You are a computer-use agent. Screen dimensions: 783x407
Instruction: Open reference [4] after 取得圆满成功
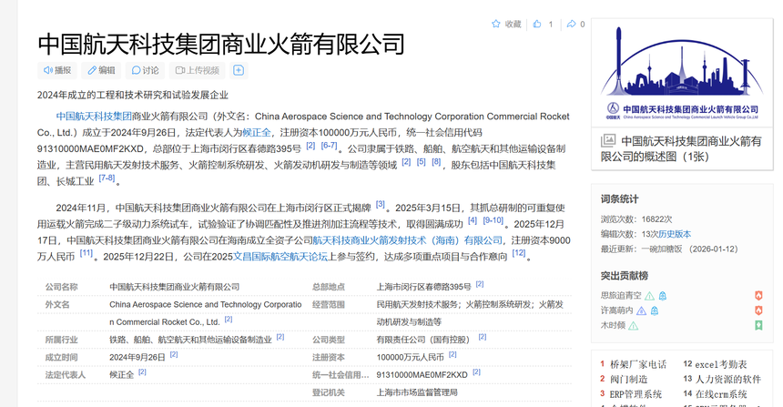473,220
